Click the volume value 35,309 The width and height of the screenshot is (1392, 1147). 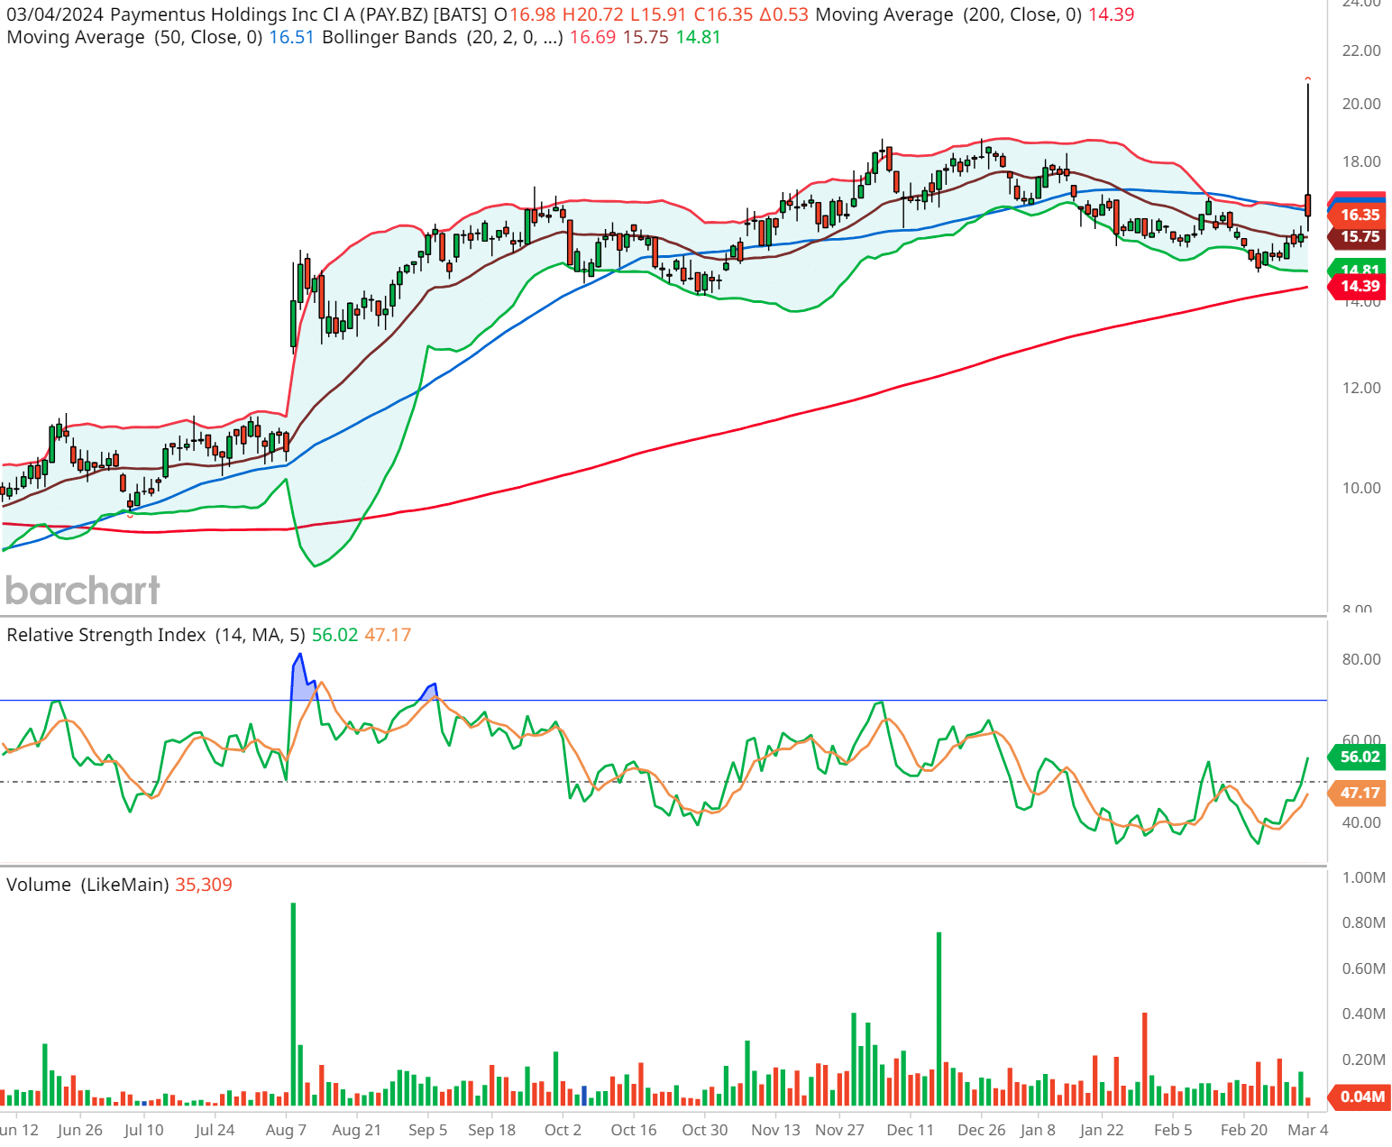[204, 885]
